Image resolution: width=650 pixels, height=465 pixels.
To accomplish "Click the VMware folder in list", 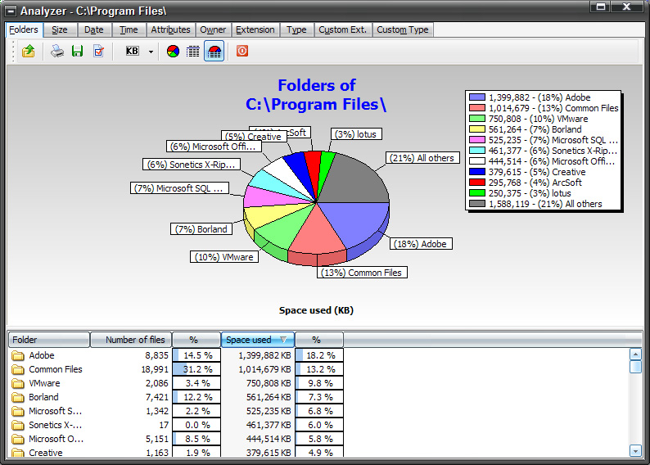I will 44,383.
